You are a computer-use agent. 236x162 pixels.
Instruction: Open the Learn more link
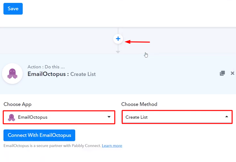(112, 146)
